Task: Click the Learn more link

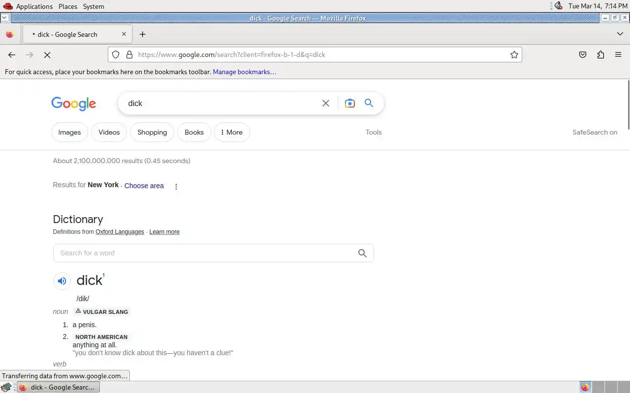Action: 164,232
